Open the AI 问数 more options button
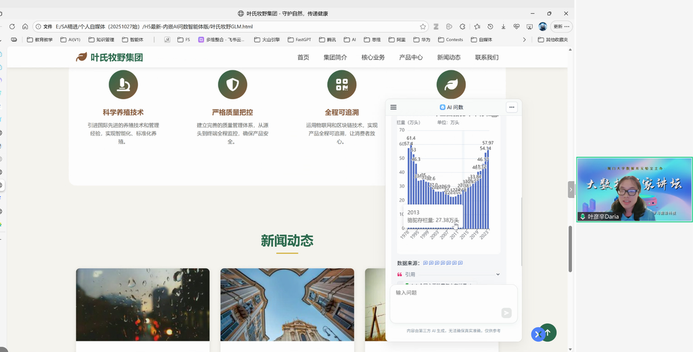Viewport: 693px width, 352px height. [511, 107]
